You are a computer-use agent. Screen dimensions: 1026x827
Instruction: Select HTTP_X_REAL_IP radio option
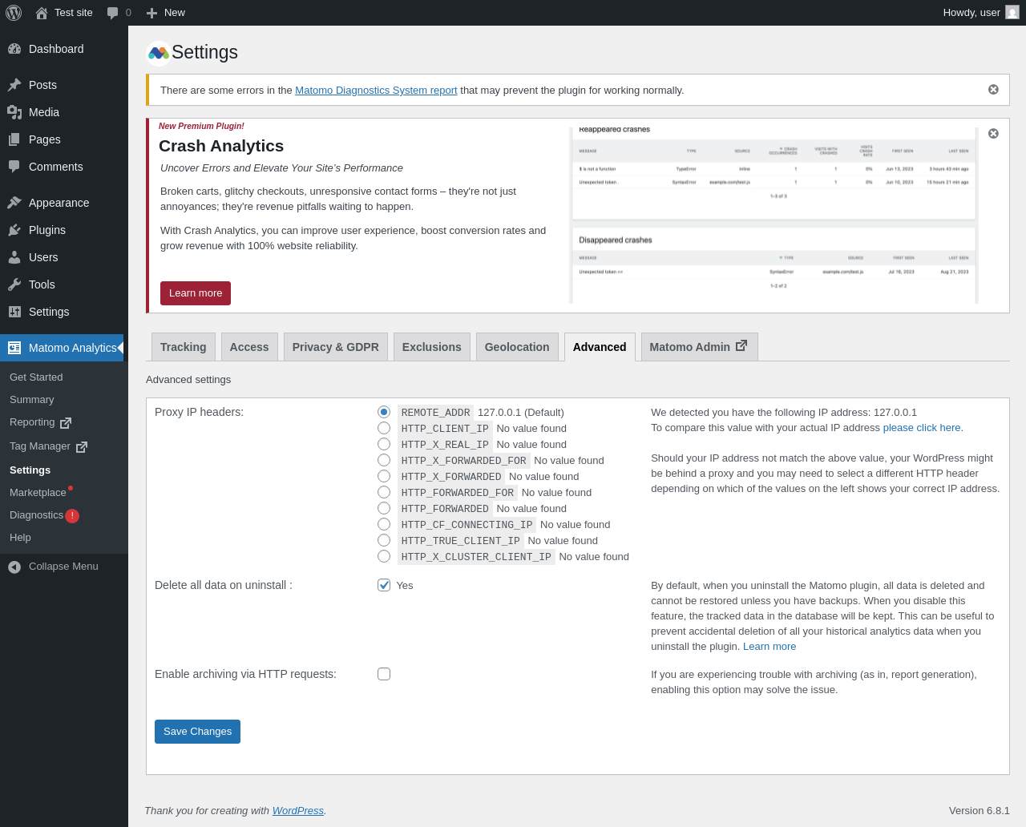click(x=384, y=444)
